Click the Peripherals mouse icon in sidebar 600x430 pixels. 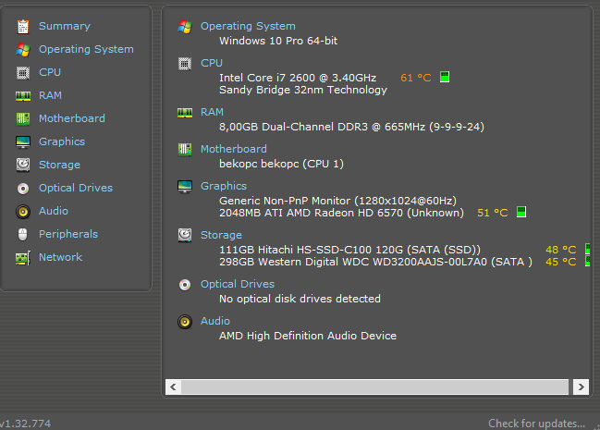pos(23,234)
